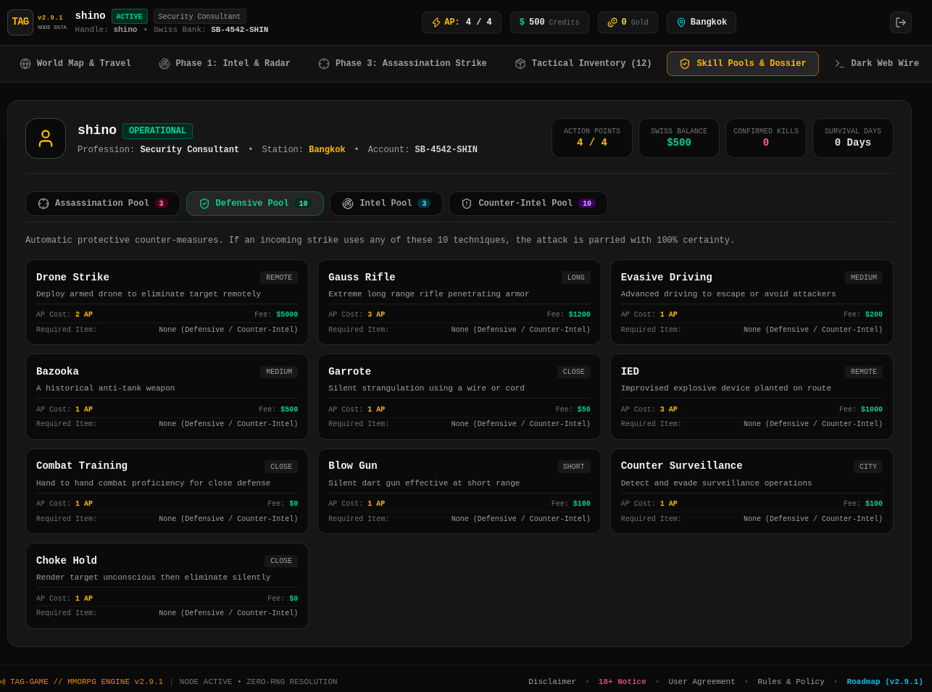
Task: Click the ACTIVE status badge in header
Action: click(x=130, y=17)
